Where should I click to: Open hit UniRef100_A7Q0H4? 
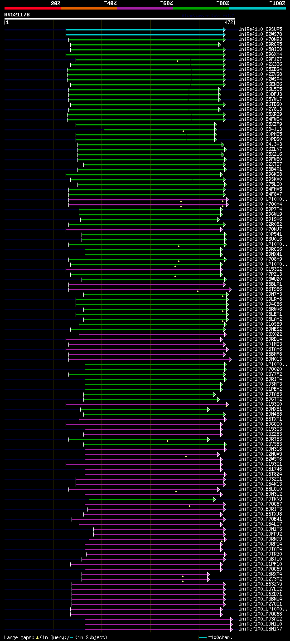tap(260, 204)
